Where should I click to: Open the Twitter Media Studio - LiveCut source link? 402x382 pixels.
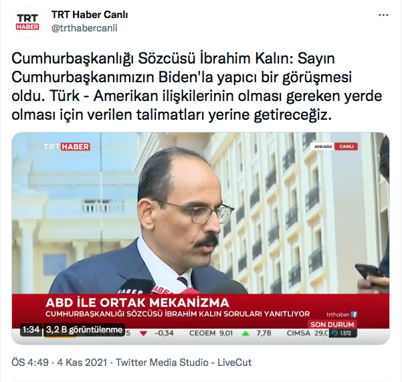183,363
